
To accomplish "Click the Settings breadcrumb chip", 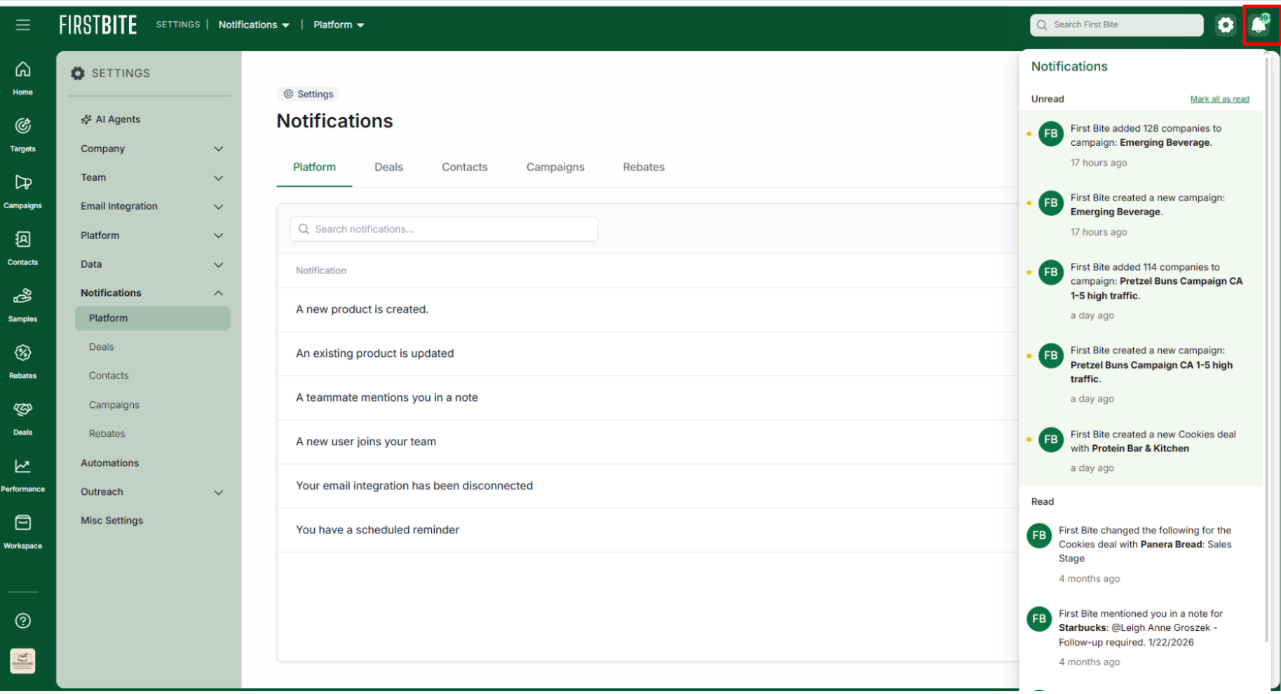I will [308, 94].
